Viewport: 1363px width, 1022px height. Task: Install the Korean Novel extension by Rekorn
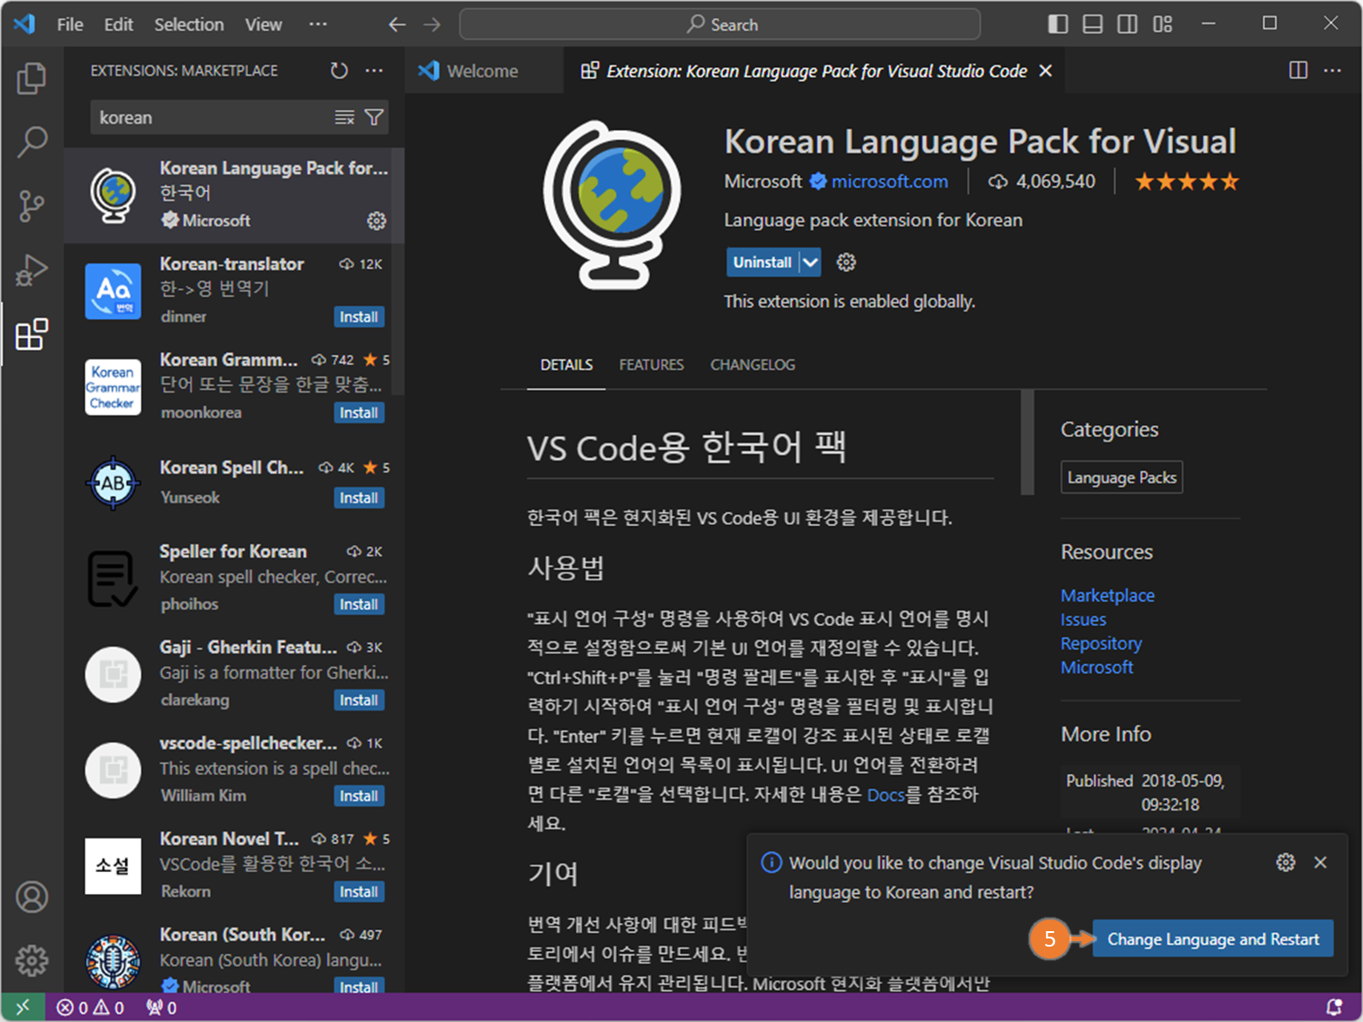tap(359, 892)
